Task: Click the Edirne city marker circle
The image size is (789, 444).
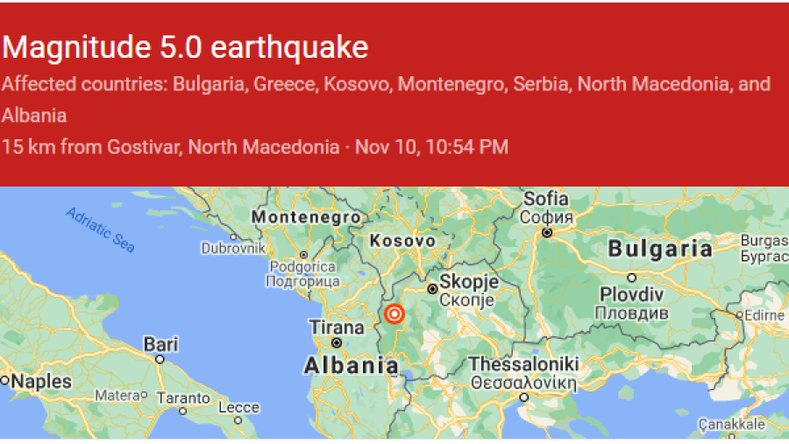Action: tap(740, 315)
